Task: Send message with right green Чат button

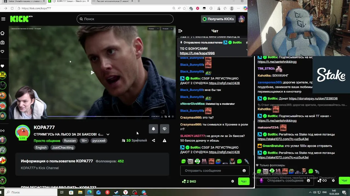Action: 344,180
